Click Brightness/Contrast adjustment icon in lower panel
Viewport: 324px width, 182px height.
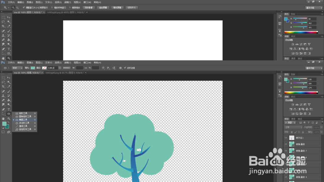(293, 104)
